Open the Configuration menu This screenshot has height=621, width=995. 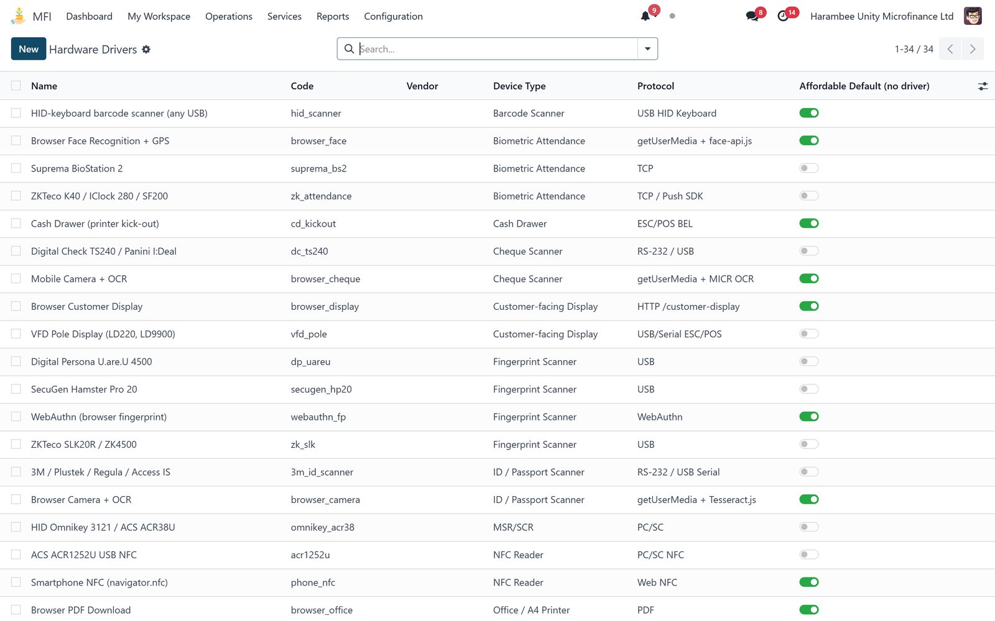tap(394, 16)
